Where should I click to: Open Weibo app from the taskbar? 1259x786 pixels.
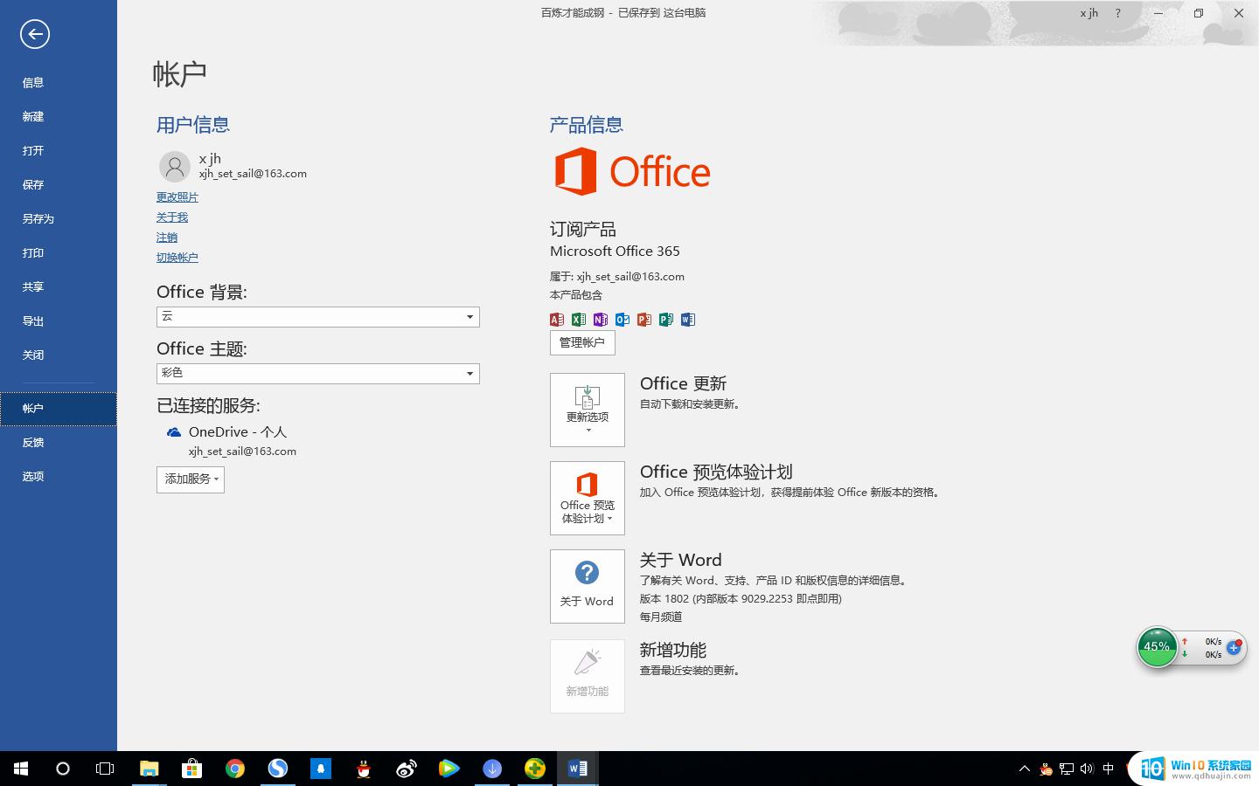[407, 769]
